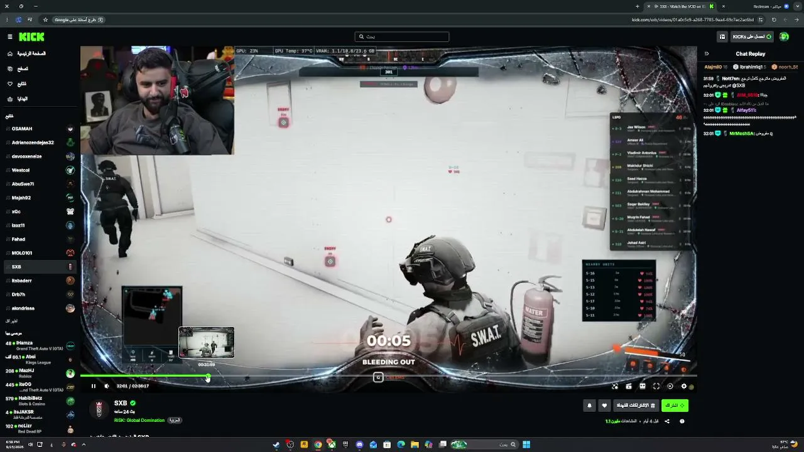Click the Kick logo
This screenshot has width=804, height=452.
click(x=31, y=37)
